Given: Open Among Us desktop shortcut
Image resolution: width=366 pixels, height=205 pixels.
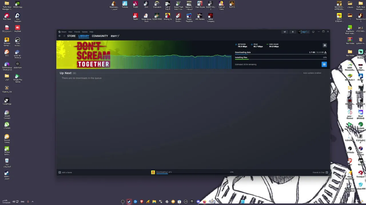Looking at the screenshot, I should coord(168,17).
